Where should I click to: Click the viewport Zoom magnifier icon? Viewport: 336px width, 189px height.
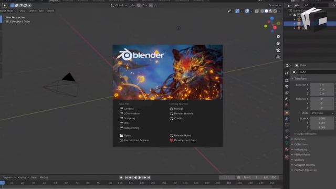coord(278,37)
